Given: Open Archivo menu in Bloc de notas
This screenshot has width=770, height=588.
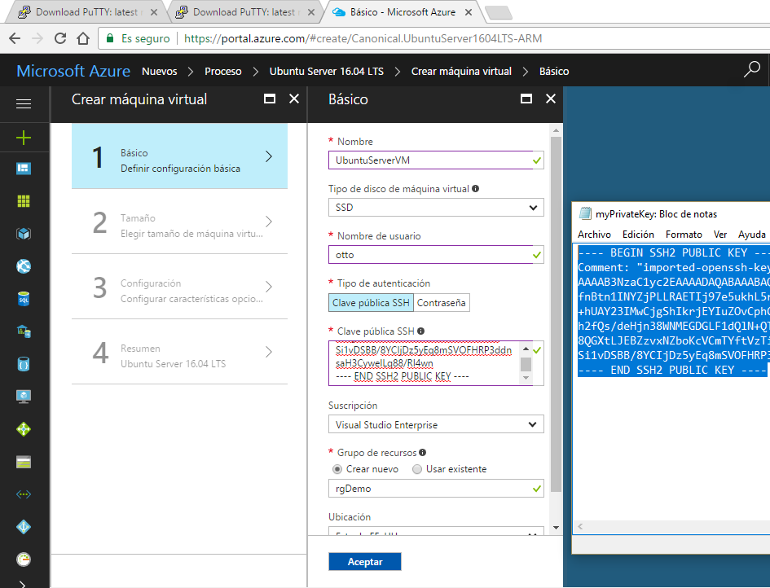Looking at the screenshot, I should coord(594,235).
